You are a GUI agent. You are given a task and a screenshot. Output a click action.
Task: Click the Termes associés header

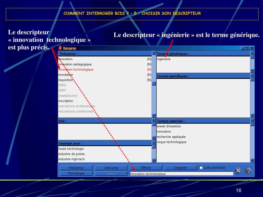(x=203, y=121)
